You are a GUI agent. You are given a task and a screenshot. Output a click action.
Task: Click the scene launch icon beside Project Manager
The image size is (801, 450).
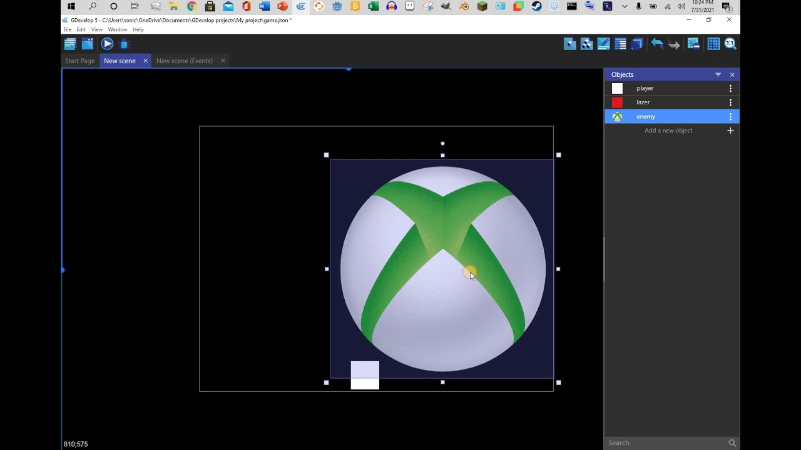[x=87, y=44]
